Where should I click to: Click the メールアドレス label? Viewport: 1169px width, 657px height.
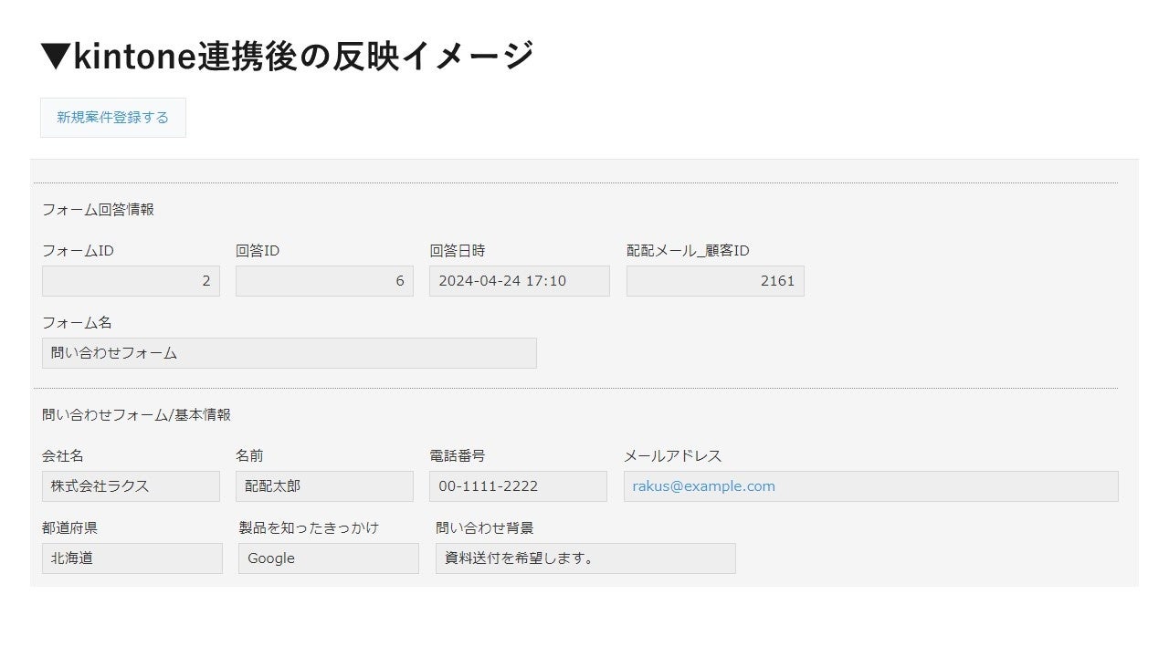click(x=672, y=456)
